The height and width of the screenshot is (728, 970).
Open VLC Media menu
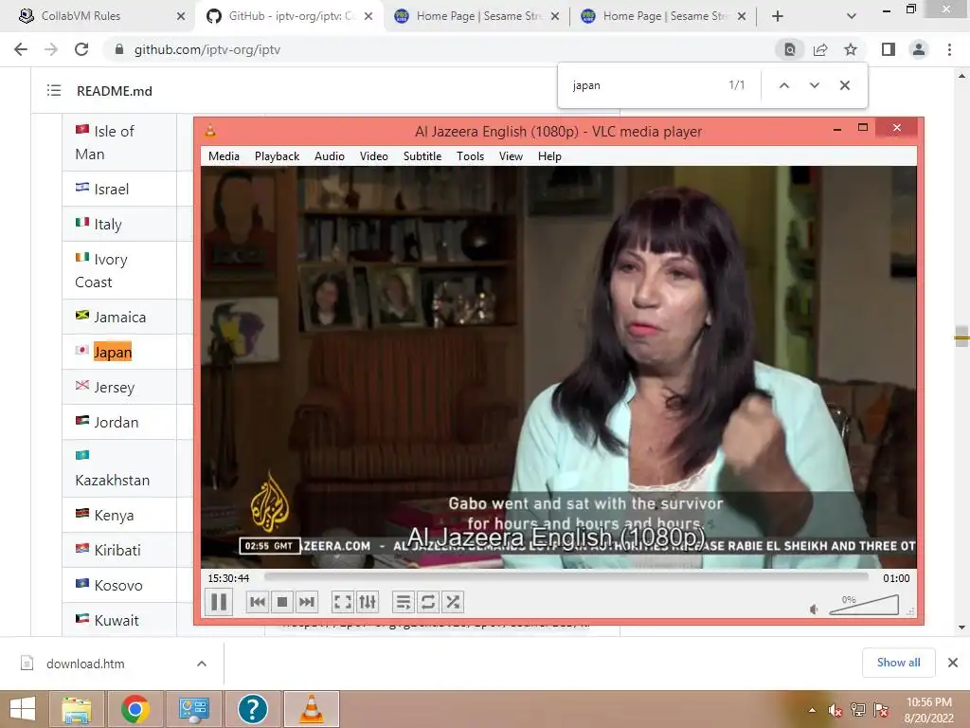[x=224, y=156]
